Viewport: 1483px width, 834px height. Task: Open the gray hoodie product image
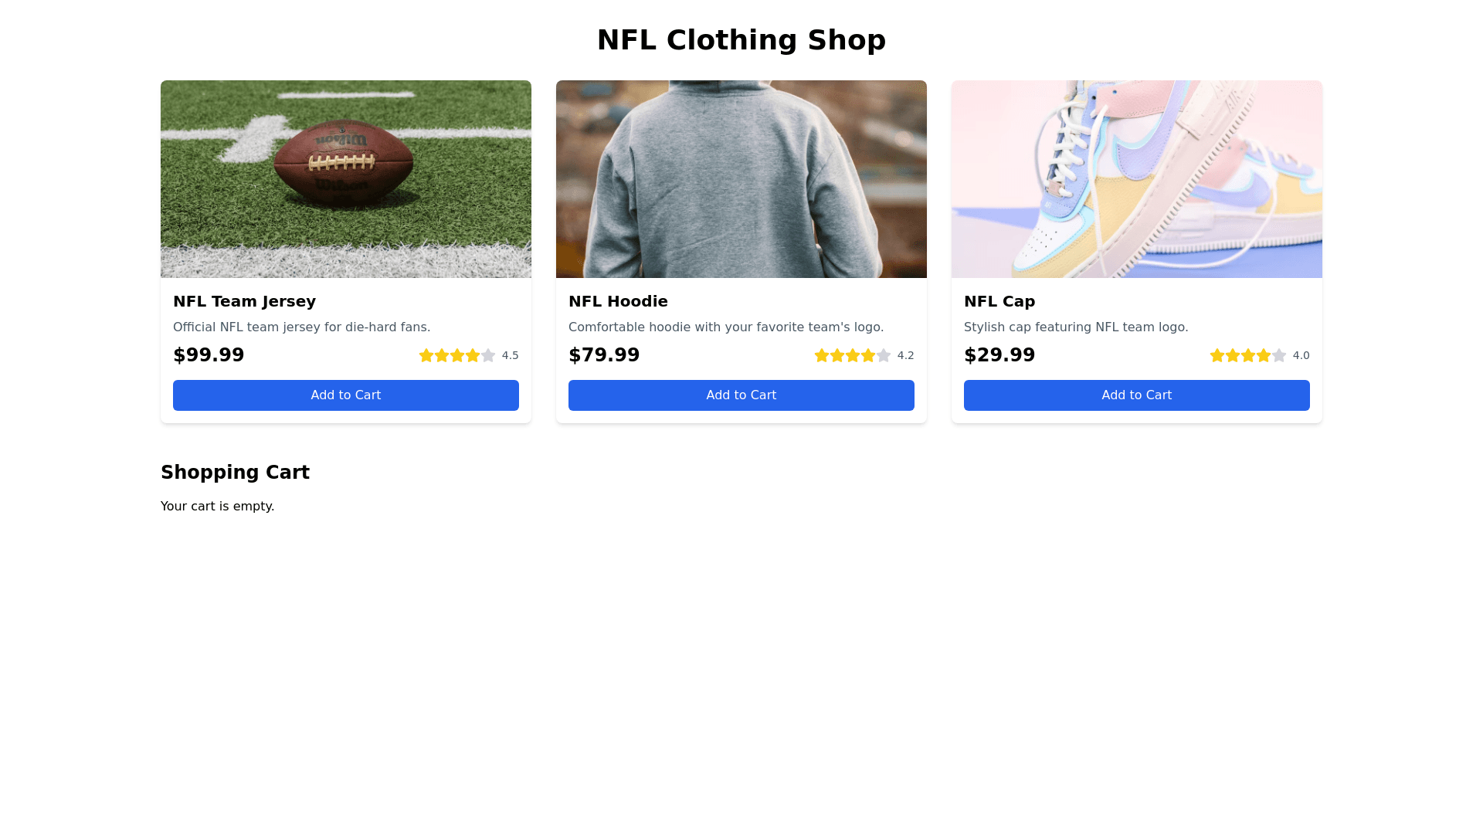741,179
